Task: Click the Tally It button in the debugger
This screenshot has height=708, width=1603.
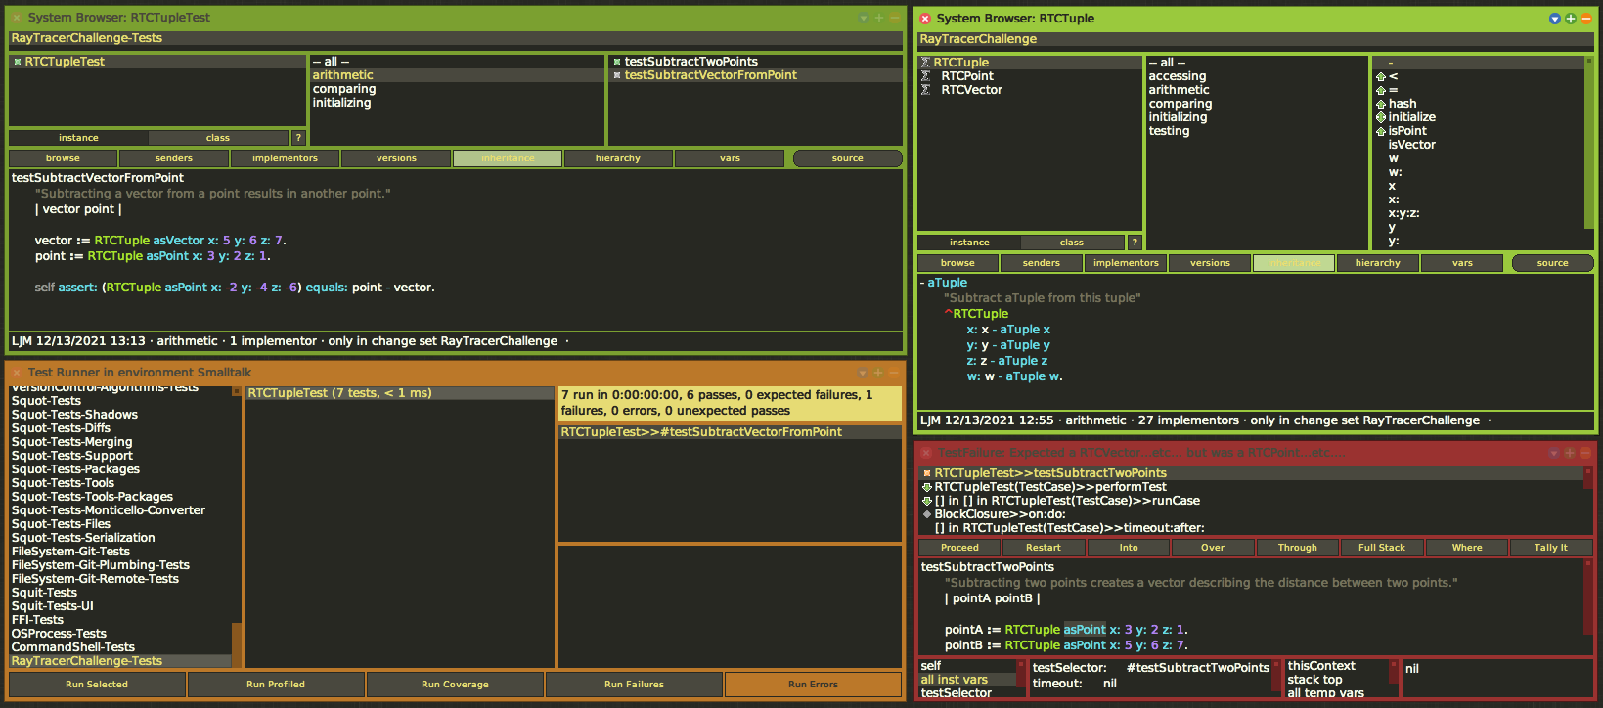Action: click(x=1550, y=548)
